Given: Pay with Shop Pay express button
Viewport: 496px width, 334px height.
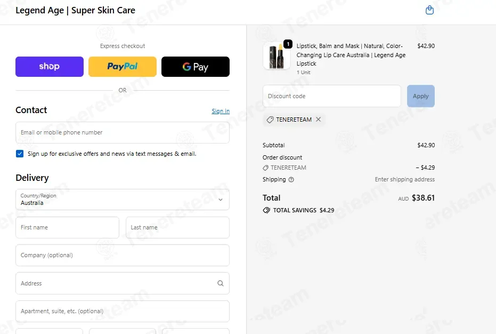Looking at the screenshot, I should 50,67.
